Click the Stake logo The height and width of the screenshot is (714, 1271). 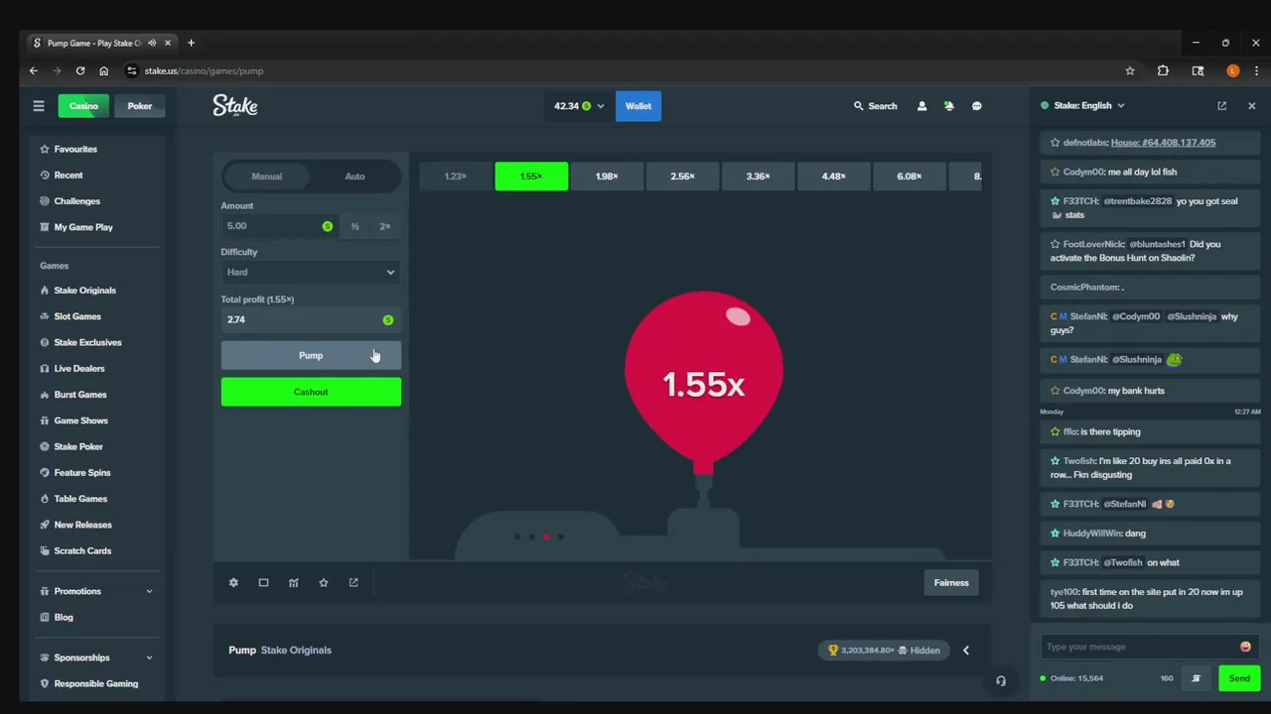pyautogui.click(x=235, y=106)
